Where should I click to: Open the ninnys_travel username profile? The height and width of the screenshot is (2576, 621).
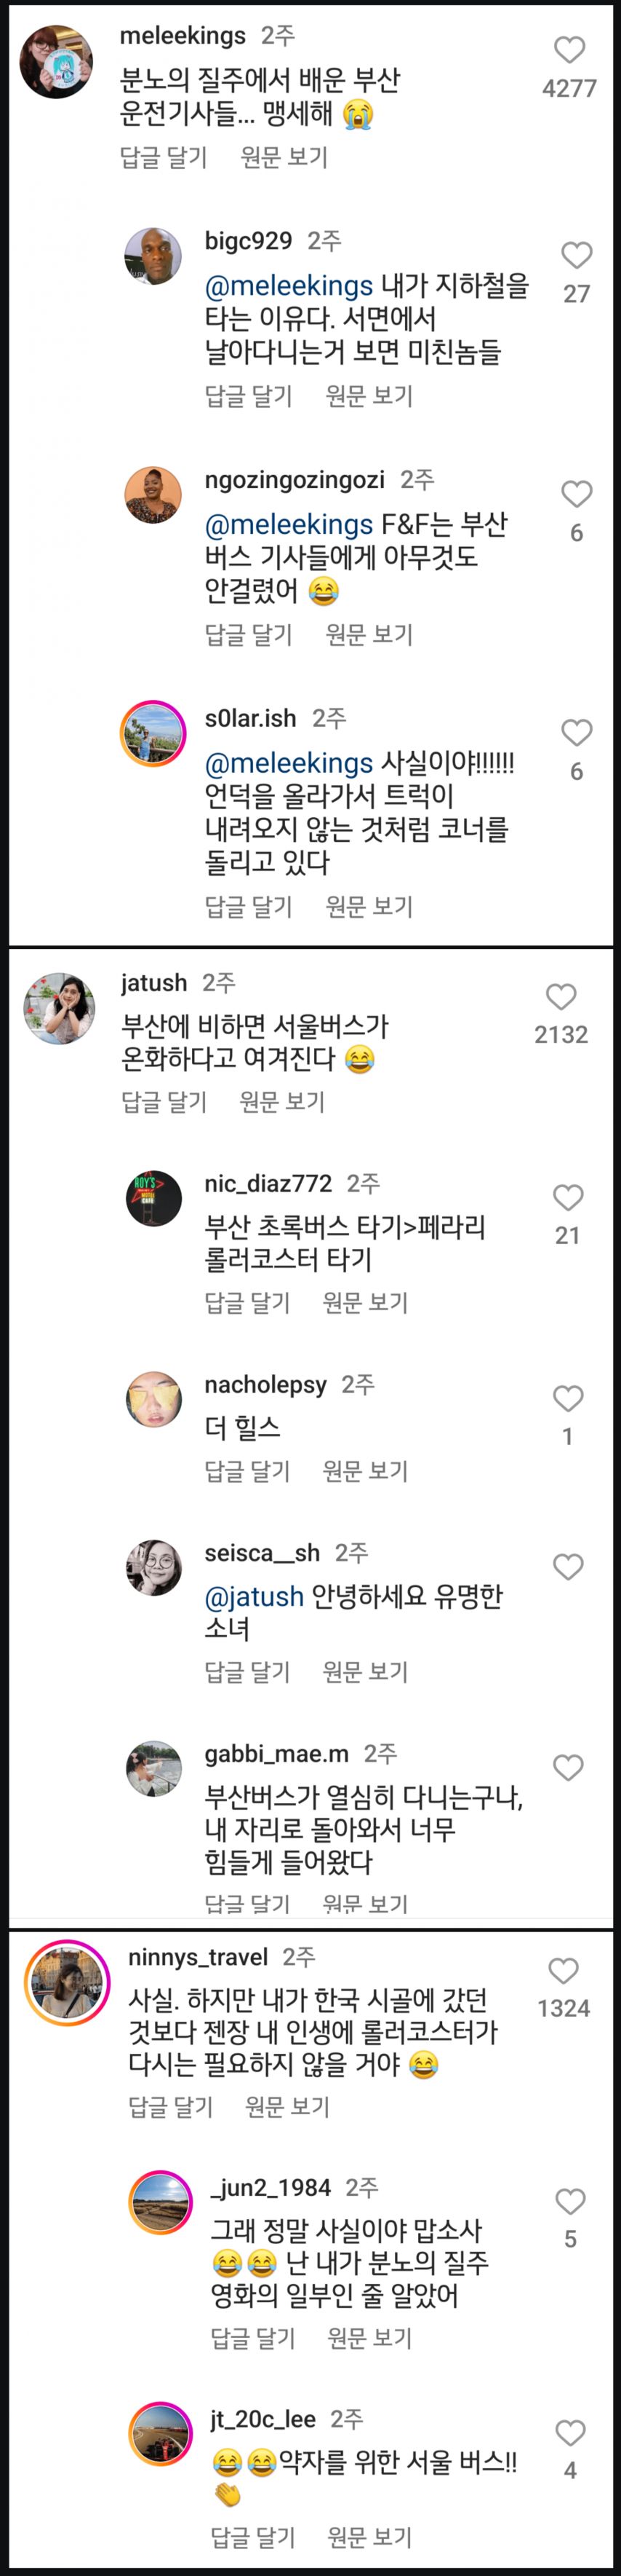click(x=198, y=1957)
